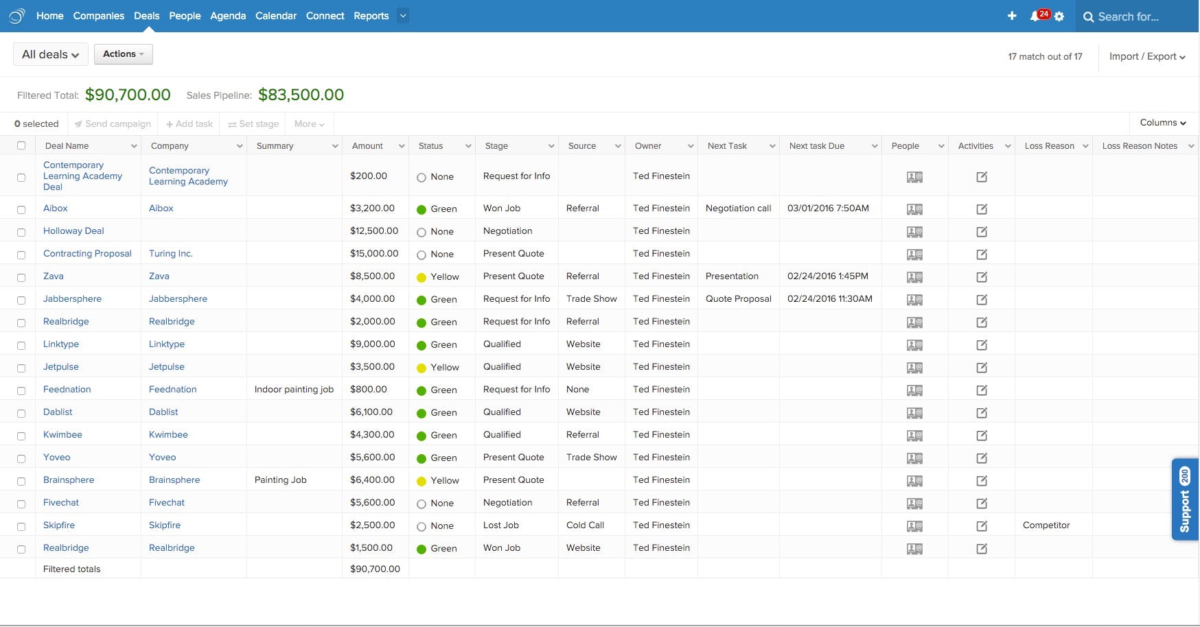Open the activities icon for Holloway Deal
Viewport: 1200px width, 627px height.
pyautogui.click(x=982, y=232)
